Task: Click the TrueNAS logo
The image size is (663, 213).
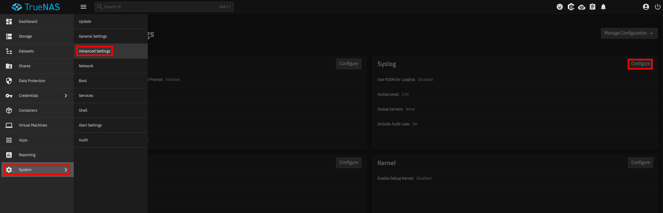Action: [x=36, y=7]
